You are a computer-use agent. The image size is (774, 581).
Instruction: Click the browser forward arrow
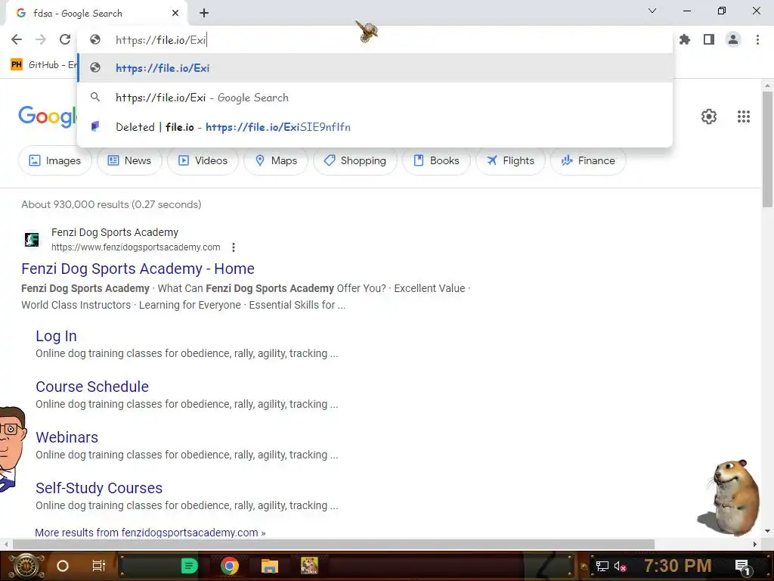pos(41,39)
